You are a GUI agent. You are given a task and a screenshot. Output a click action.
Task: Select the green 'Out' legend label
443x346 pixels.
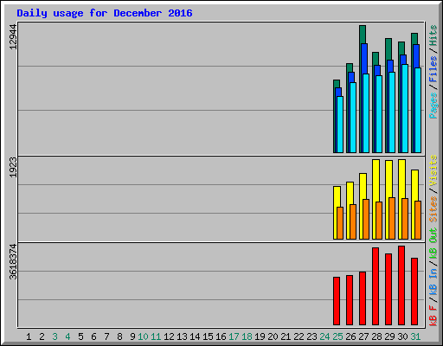click(x=433, y=235)
